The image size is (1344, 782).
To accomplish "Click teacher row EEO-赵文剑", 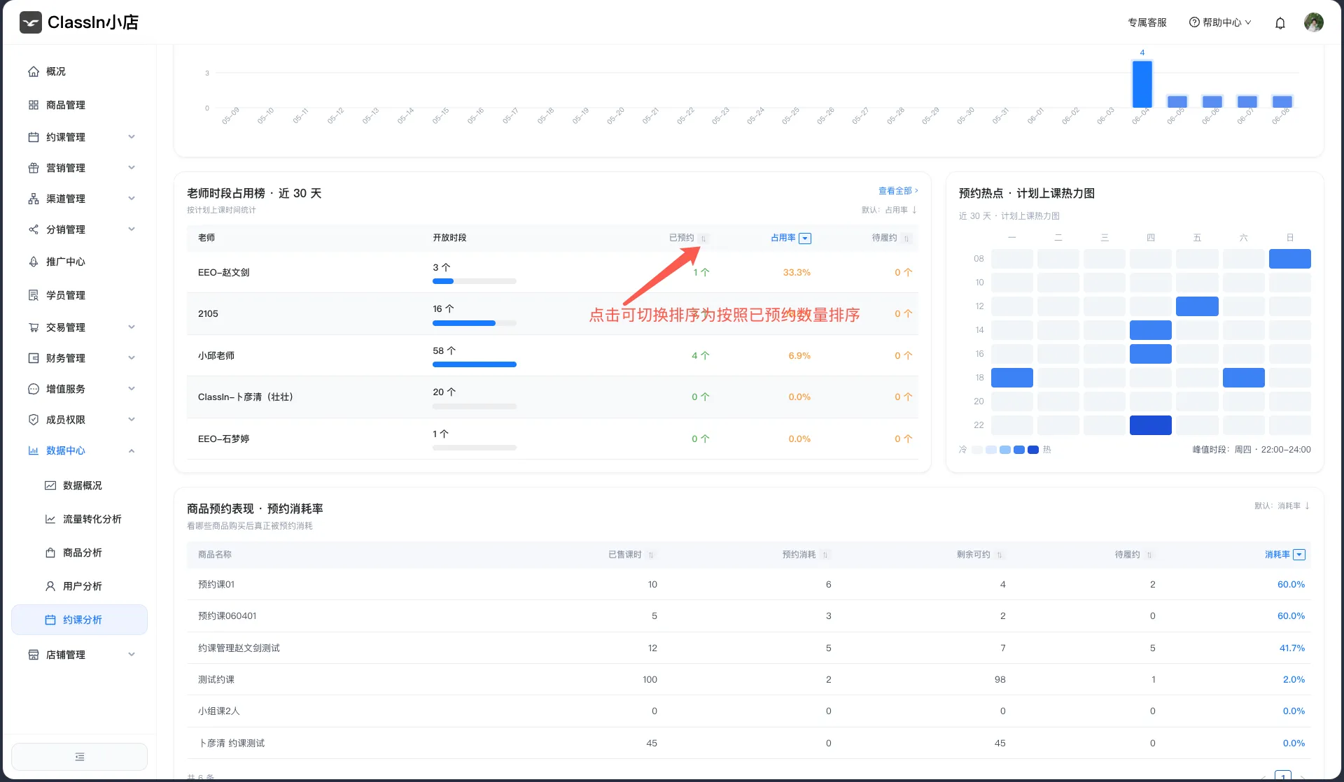I will (x=552, y=273).
